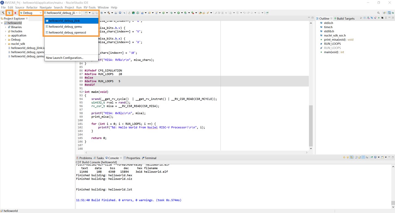Open the File menu
Viewport: 395px width, 213px height.
pos(3,7)
